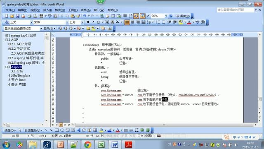This screenshot has width=264, height=149.
Task: Click the format painter brush icon
Action: point(78,16)
